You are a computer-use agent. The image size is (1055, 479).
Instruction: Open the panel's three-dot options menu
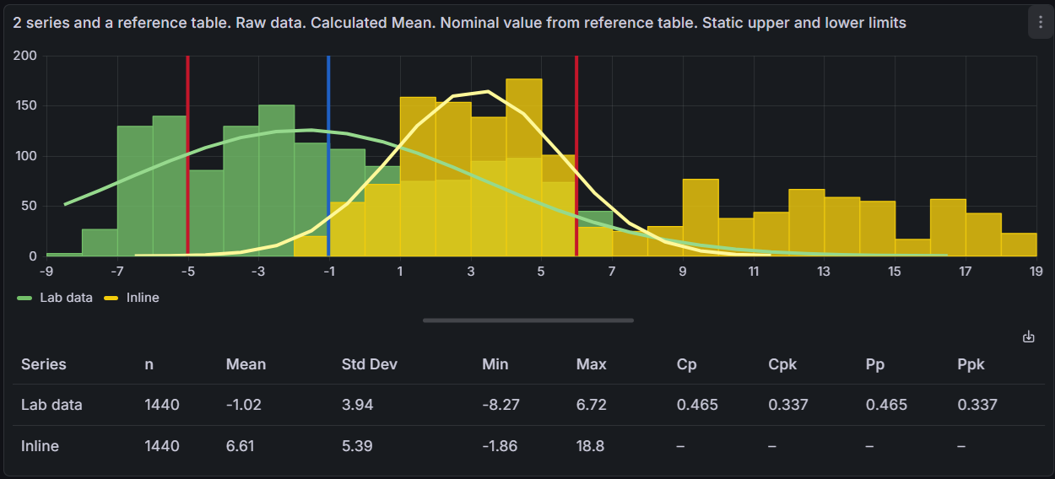coord(1039,22)
